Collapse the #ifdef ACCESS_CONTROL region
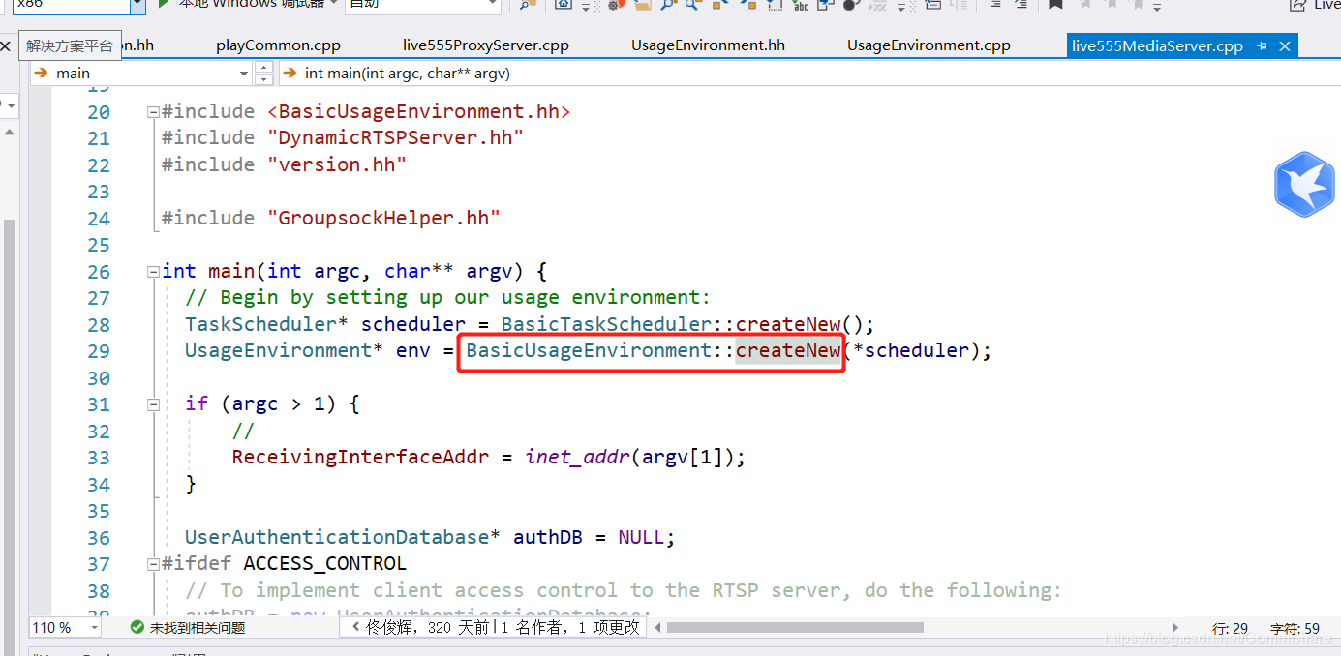Image resolution: width=1341 pixels, height=656 pixels. pyautogui.click(x=153, y=564)
